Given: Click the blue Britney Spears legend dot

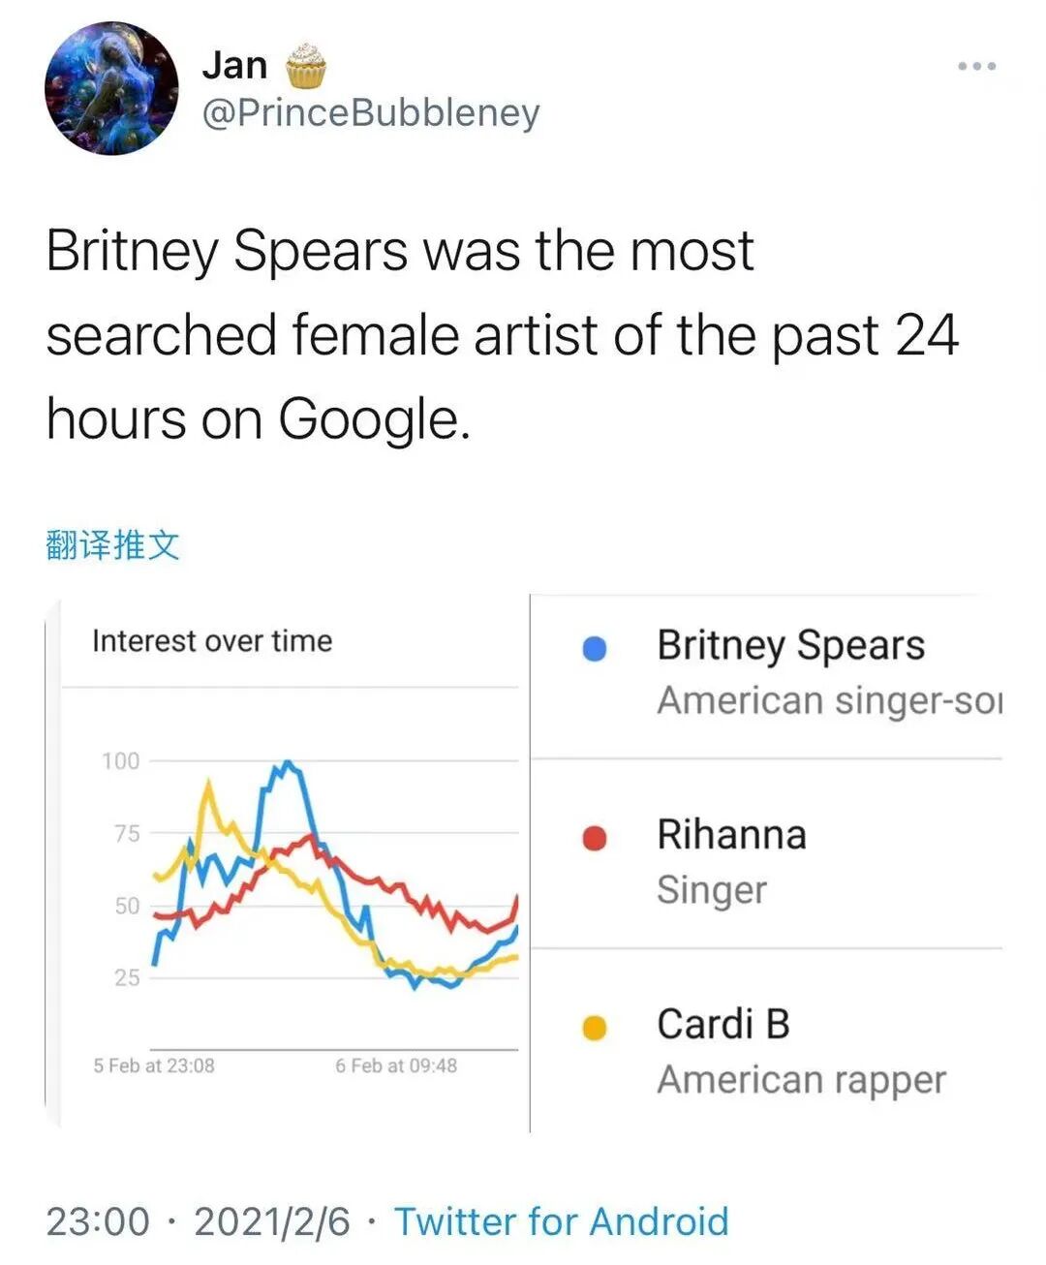Looking at the screenshot, I should coord(595,648).
